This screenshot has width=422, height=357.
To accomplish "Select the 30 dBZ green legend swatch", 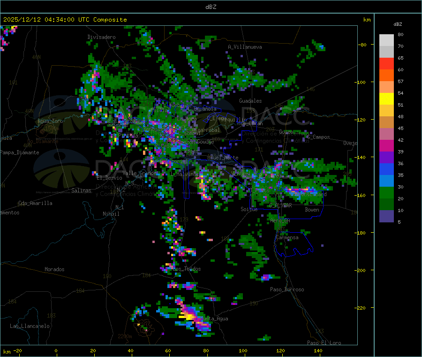I will point(386,192).
